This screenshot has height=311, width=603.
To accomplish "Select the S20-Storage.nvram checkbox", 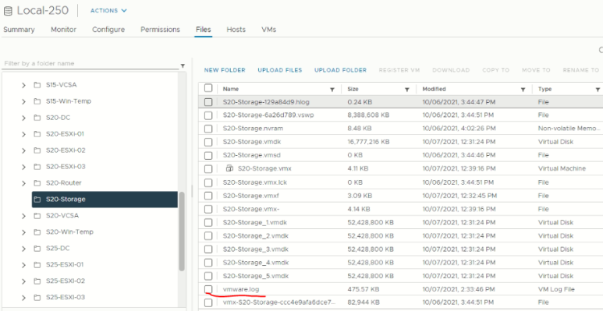I will click(208, 129).
